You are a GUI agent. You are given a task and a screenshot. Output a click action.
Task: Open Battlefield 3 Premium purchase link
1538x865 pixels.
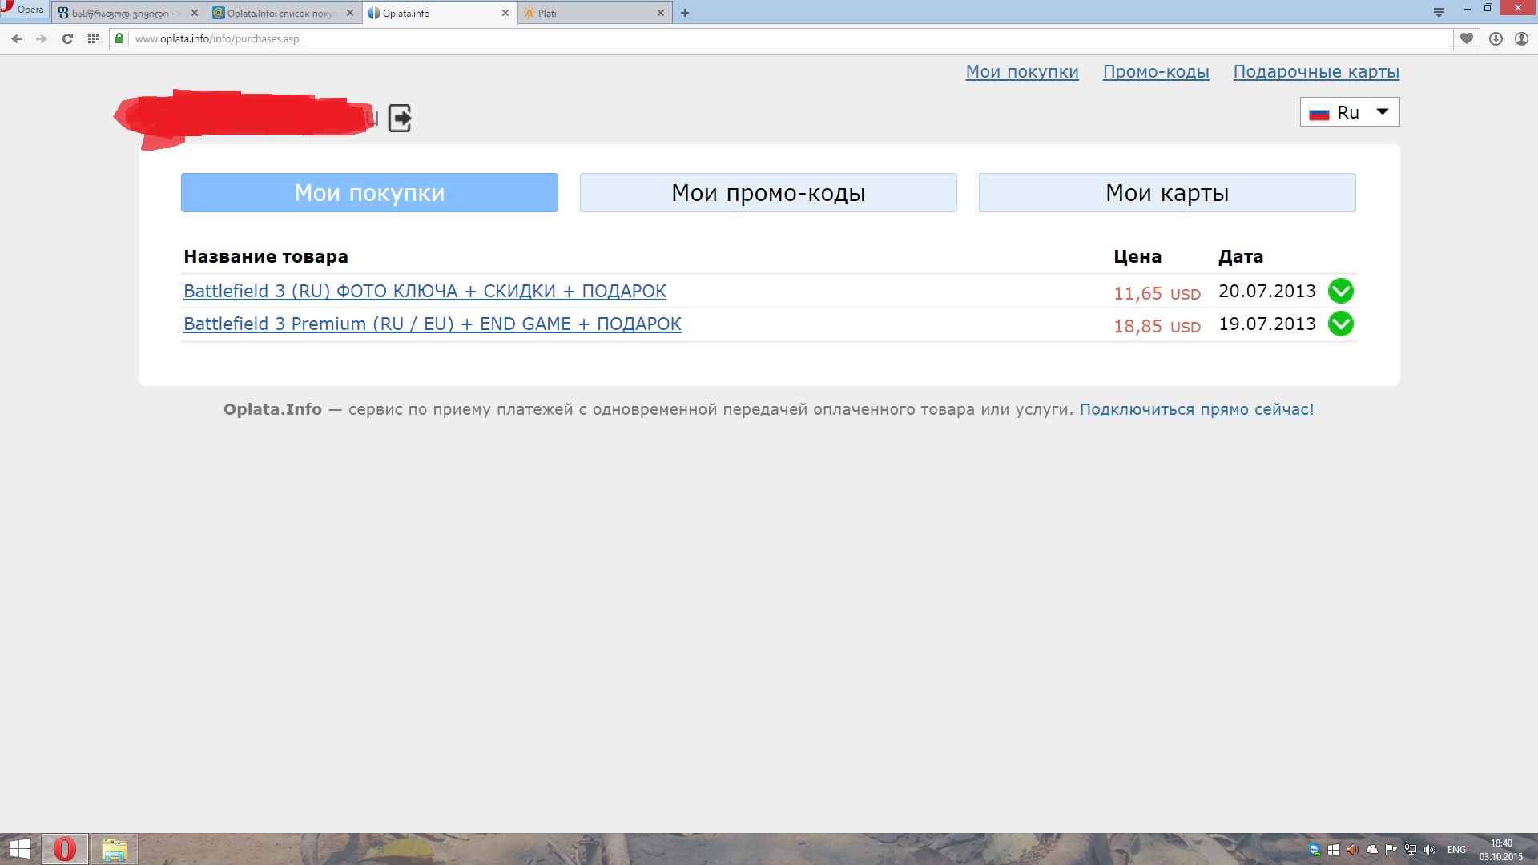(x=432, y=324)
